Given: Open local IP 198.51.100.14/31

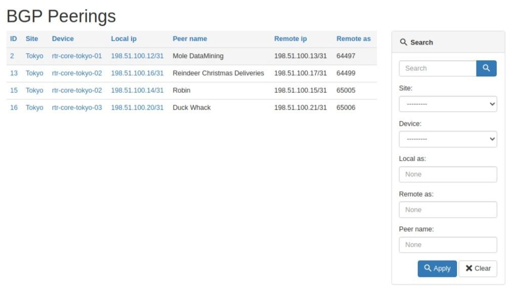Looking at the screenshot, I should point(137,90).
